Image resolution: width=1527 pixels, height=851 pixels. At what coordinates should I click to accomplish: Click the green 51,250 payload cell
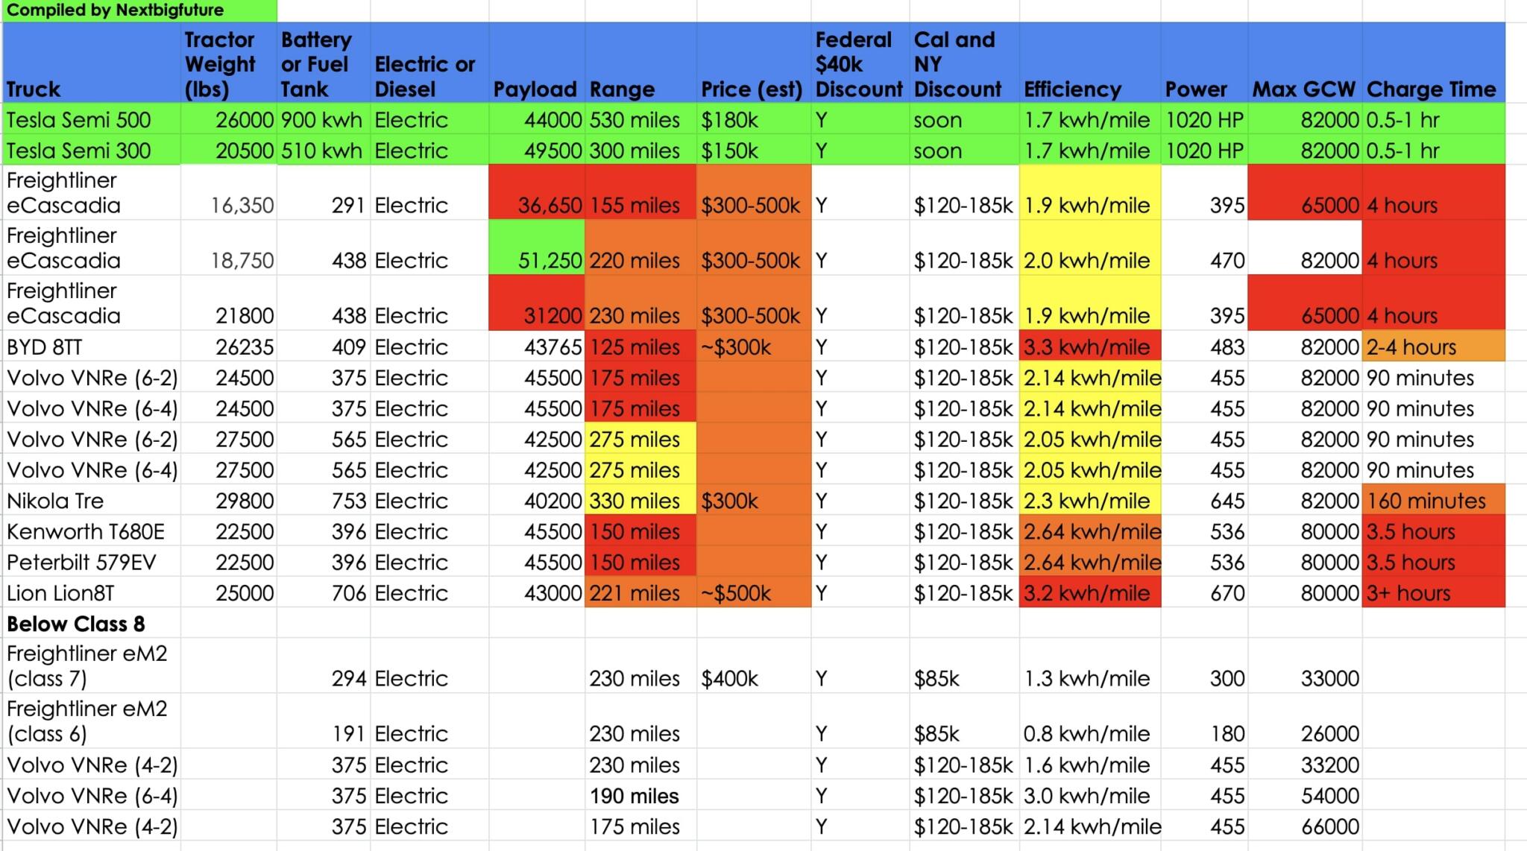(537, 248)
